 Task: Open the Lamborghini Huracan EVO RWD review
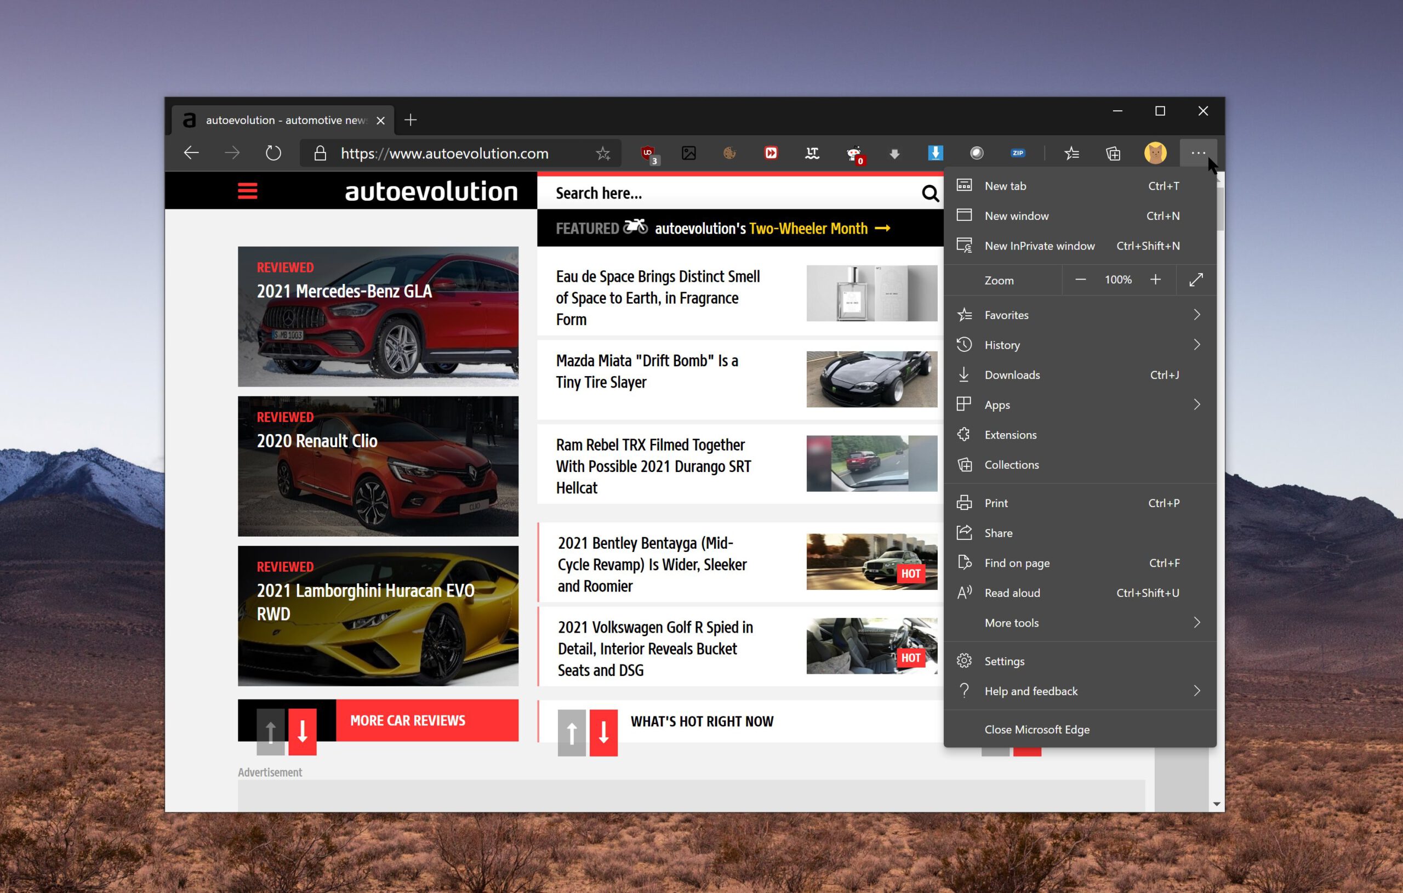click(x=378, y=616)
